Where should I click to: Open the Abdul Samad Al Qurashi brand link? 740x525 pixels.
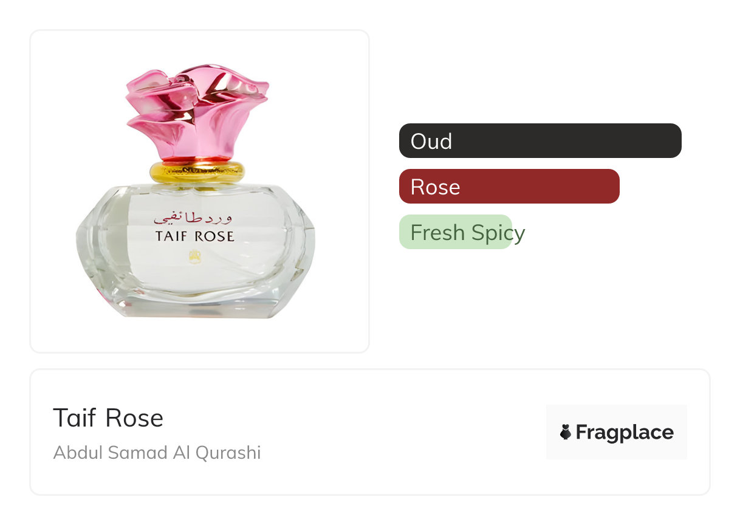pyautogui.click(x=157, y=453)
